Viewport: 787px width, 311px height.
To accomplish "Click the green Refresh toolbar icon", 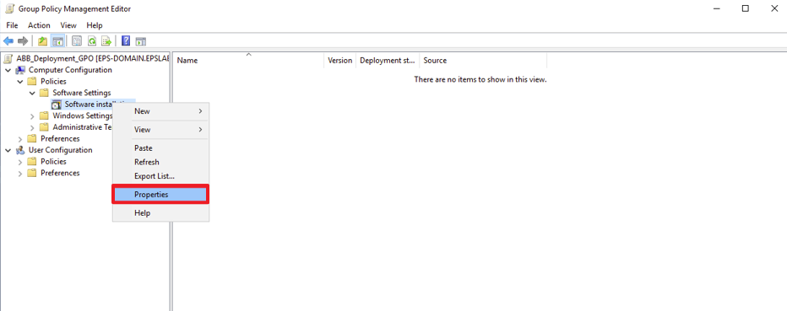I will point(92,41).
